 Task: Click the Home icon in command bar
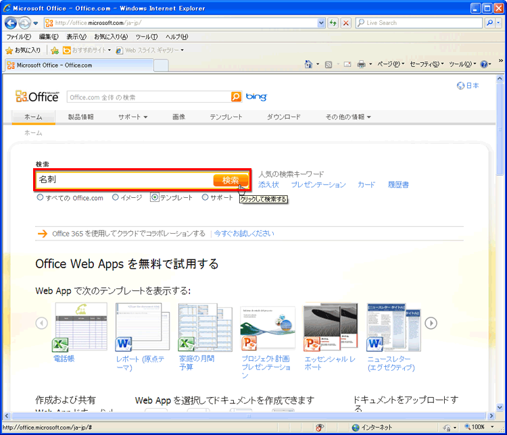tap(309, 64)
